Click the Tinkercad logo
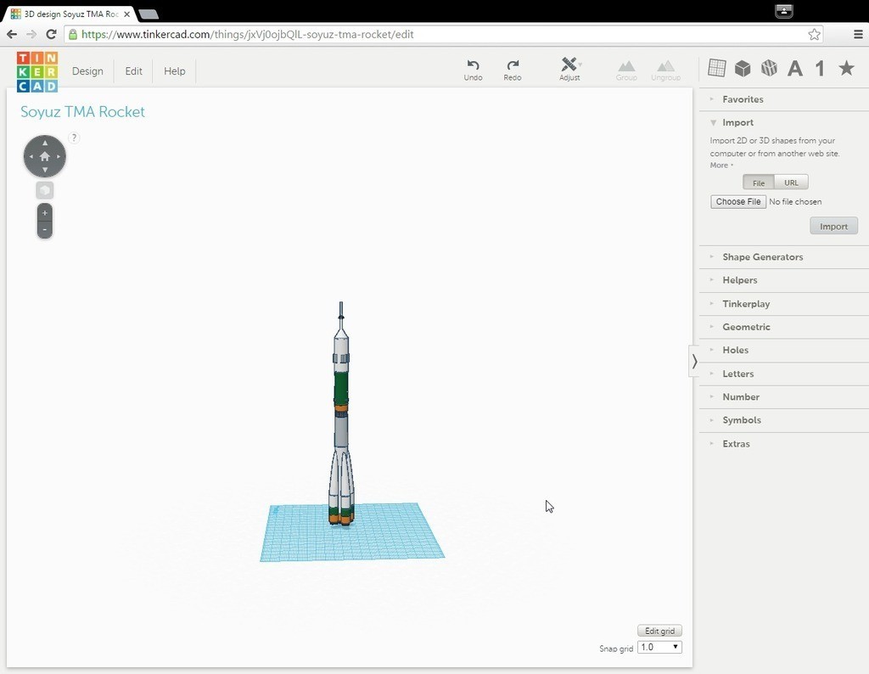The image size is (869, 674). coord(37,71)
